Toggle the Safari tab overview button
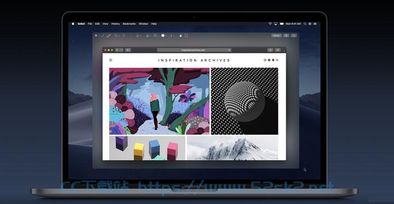 [x=277, y=50]
